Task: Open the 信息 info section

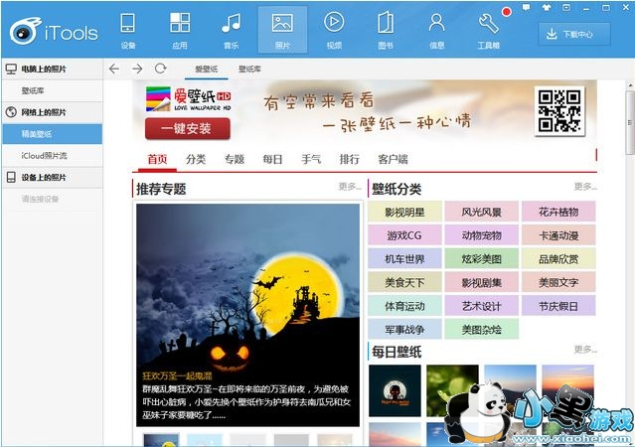Action: [437, 31]
